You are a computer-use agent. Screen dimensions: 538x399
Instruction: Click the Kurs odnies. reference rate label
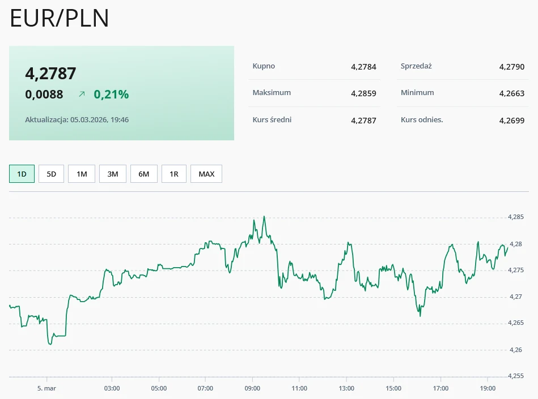421,120
